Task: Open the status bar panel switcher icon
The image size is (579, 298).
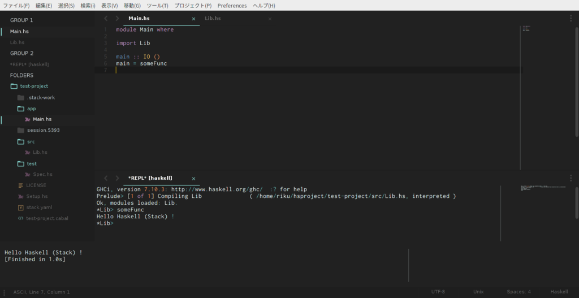Action: 4,292
